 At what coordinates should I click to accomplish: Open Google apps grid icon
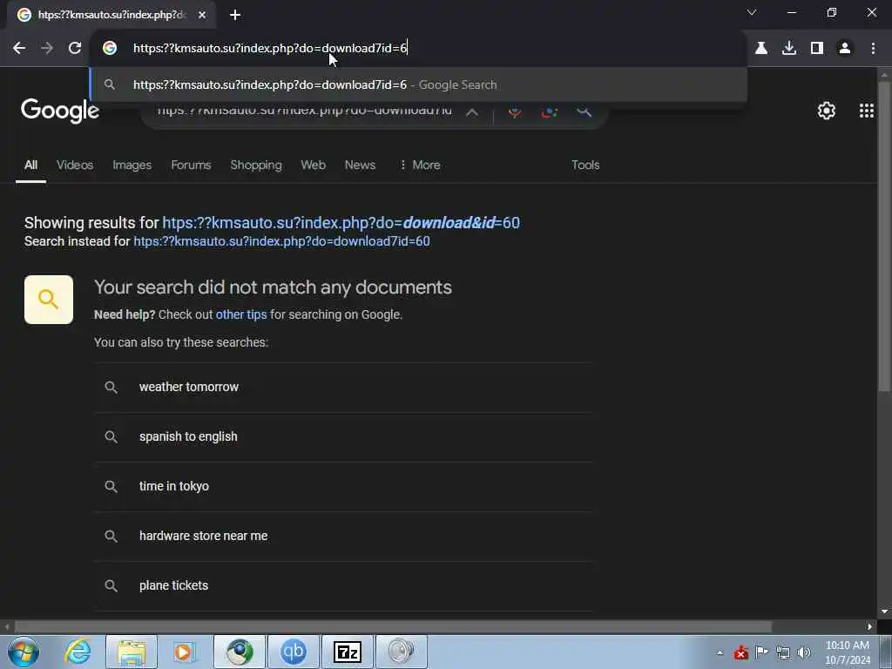[867, 111]
